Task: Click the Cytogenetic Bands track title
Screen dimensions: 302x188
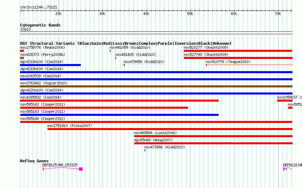Action: 40,25
